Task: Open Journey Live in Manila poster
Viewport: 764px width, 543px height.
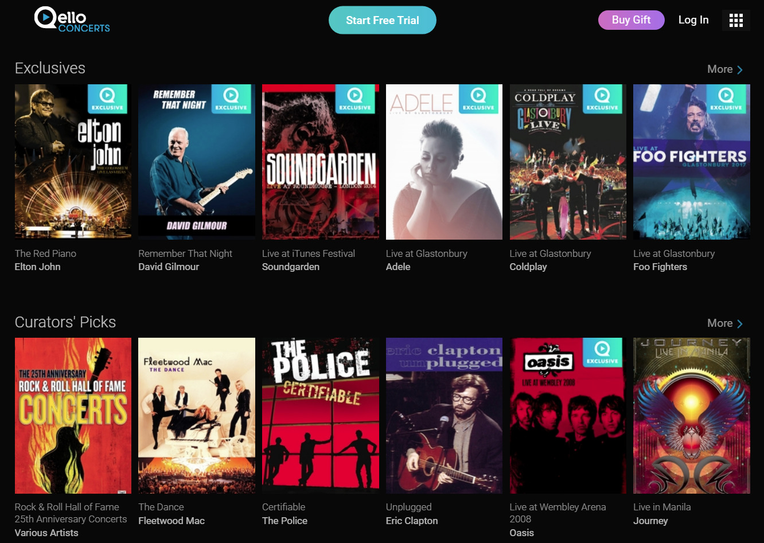Action: pos(691,415)
